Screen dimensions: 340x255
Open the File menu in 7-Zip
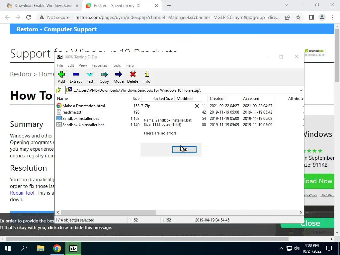[60, 65]
